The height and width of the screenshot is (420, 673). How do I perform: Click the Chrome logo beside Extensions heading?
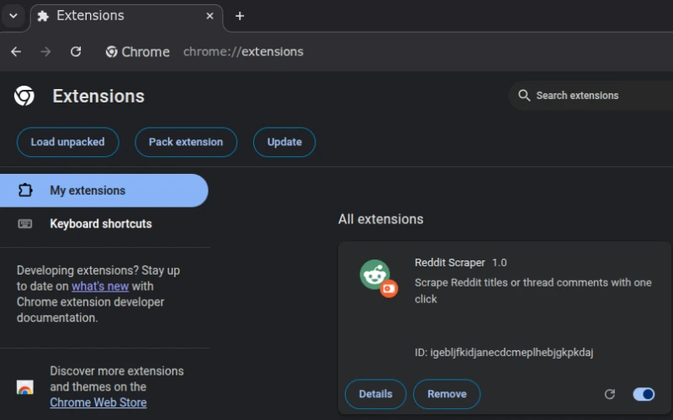[24, 96]
